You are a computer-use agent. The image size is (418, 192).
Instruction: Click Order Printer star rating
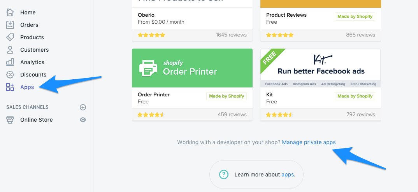tap(151, 115)
